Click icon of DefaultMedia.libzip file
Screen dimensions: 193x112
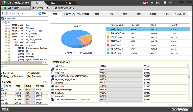(53, 89)
